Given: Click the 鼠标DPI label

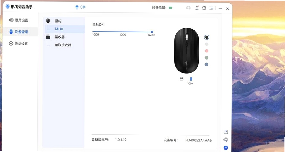Looking at the screenshot, I should 99,24.
